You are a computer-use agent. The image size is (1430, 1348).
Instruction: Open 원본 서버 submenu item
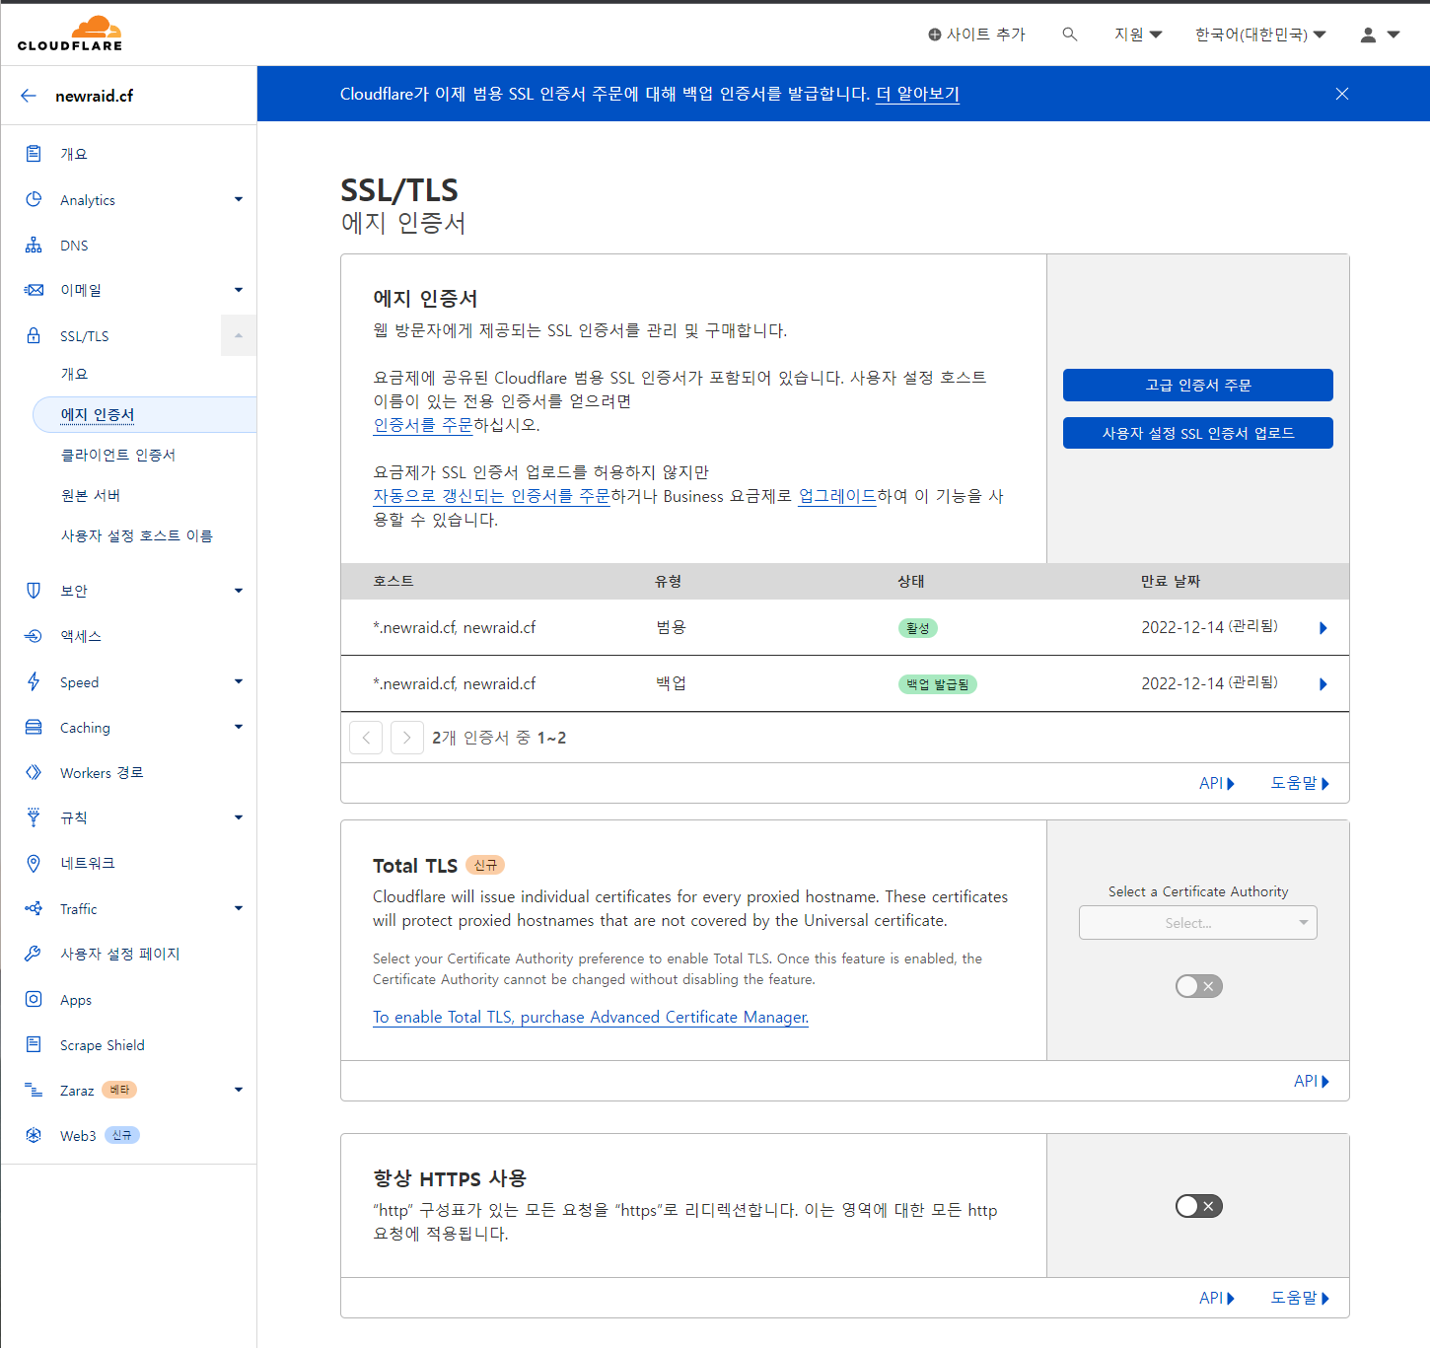(91, 495)
